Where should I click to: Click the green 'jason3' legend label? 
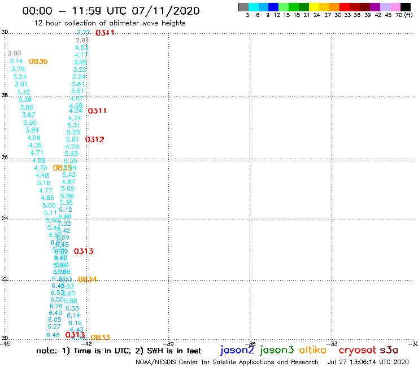click(x=277, y=350)
